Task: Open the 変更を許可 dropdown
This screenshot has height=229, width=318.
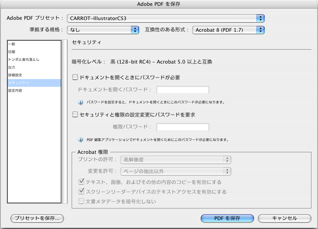Action: pyautogui.click(x=175, y=171)
